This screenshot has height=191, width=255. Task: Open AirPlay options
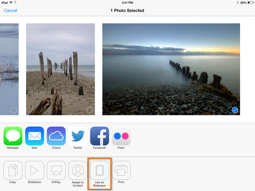point(56,170)
